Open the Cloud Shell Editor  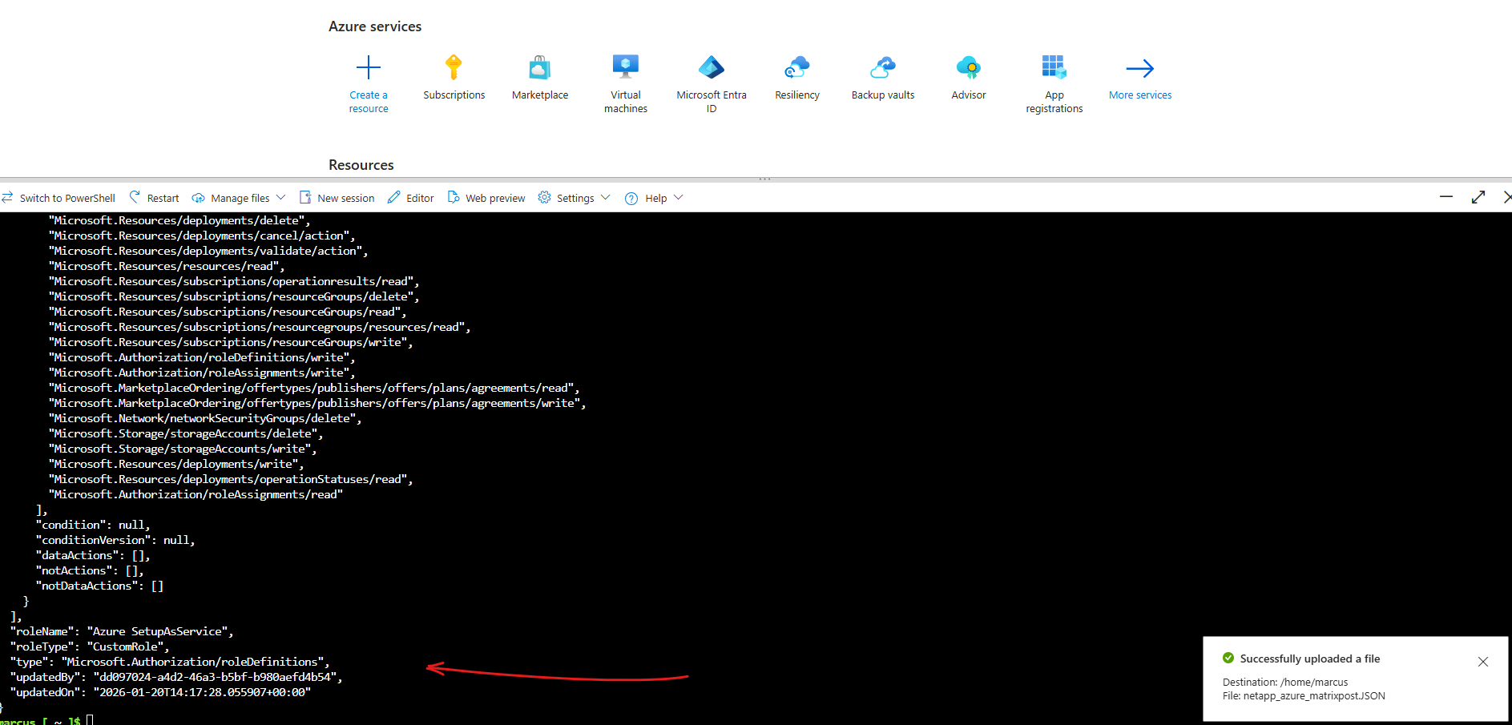click(411, 198)
